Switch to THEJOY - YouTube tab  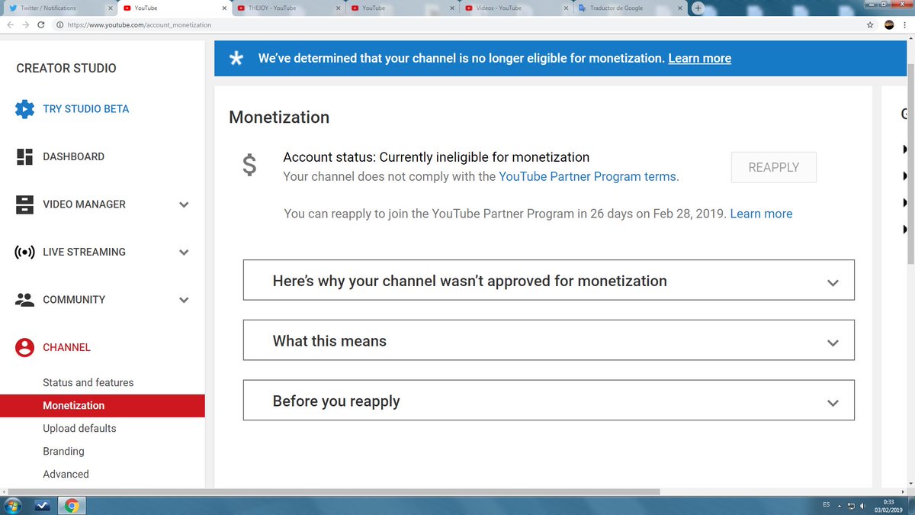tap(287, 8)
